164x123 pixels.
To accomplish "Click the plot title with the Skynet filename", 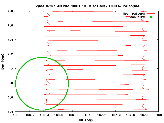I will (87, 6).
